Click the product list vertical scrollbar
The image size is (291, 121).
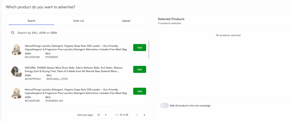(x=149, y=50)
